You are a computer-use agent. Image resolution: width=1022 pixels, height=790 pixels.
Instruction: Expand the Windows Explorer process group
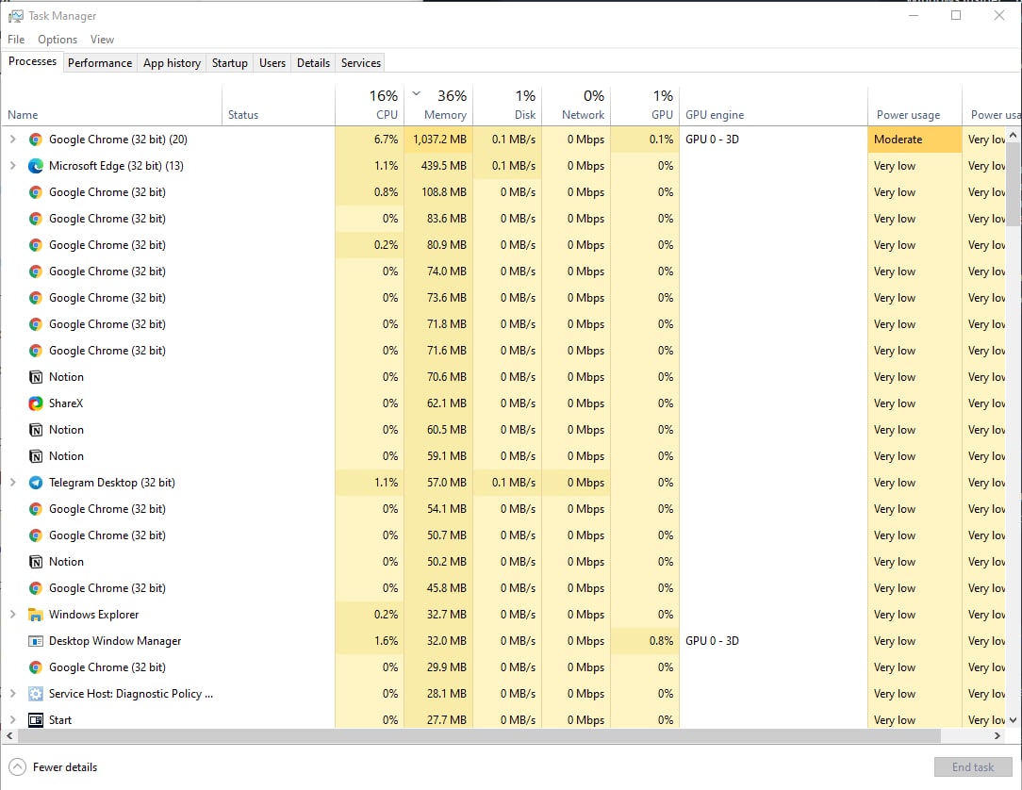[12, 615]
